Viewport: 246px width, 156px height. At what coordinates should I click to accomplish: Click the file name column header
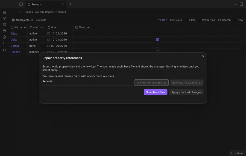coord(18,27)
